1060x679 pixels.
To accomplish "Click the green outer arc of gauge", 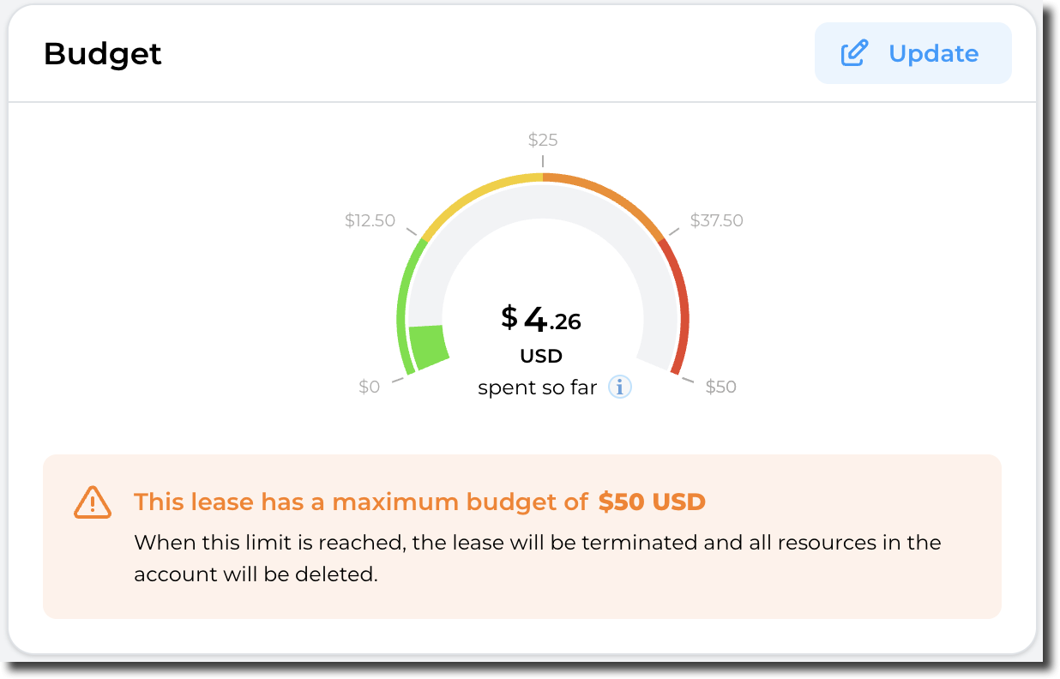I will (x=402, y=309).
